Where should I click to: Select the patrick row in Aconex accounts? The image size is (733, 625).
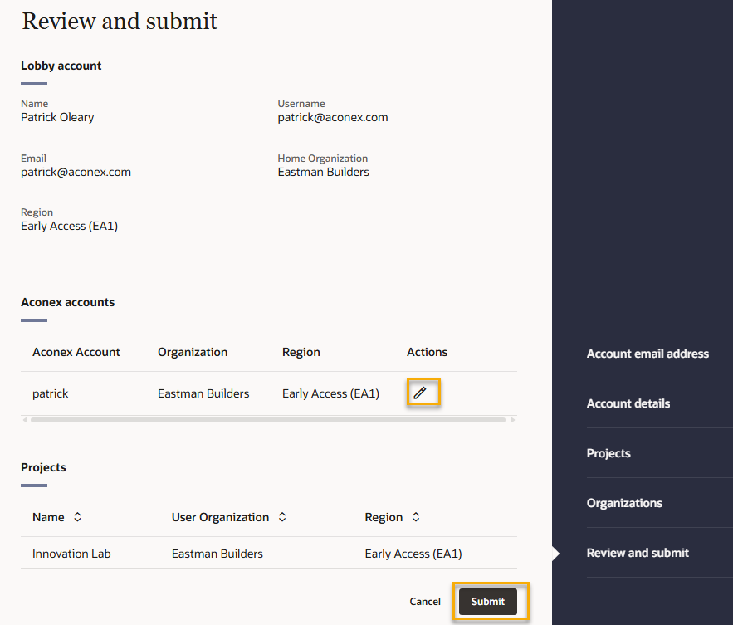(x=51, y=393)
